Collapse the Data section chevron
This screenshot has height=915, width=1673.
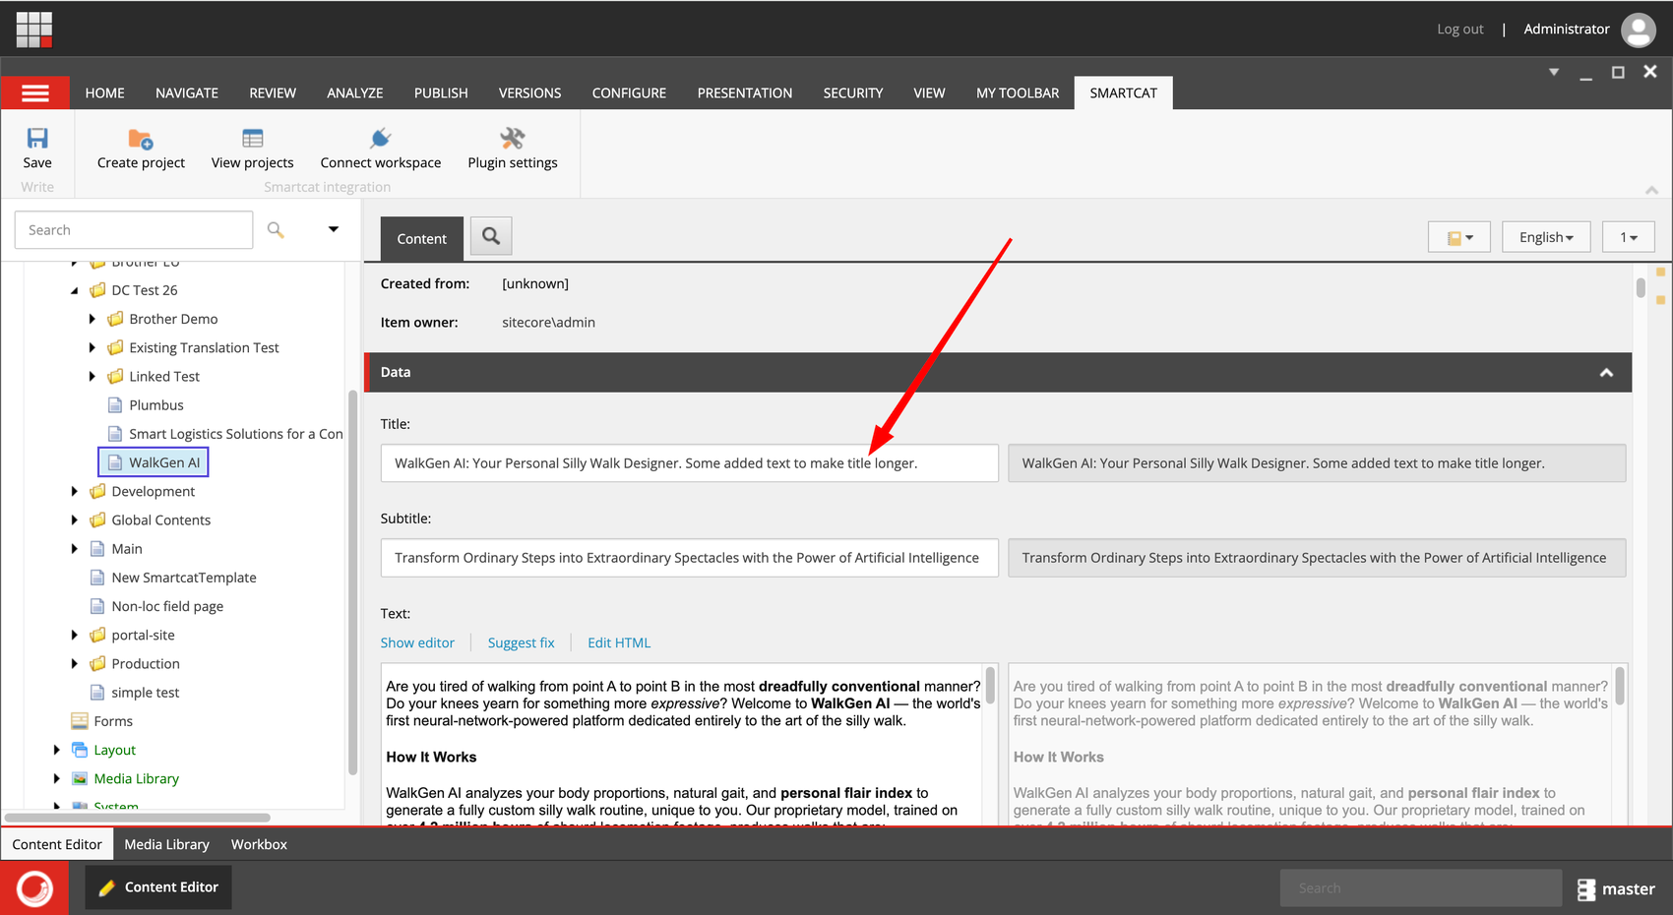coord(1606,373)
